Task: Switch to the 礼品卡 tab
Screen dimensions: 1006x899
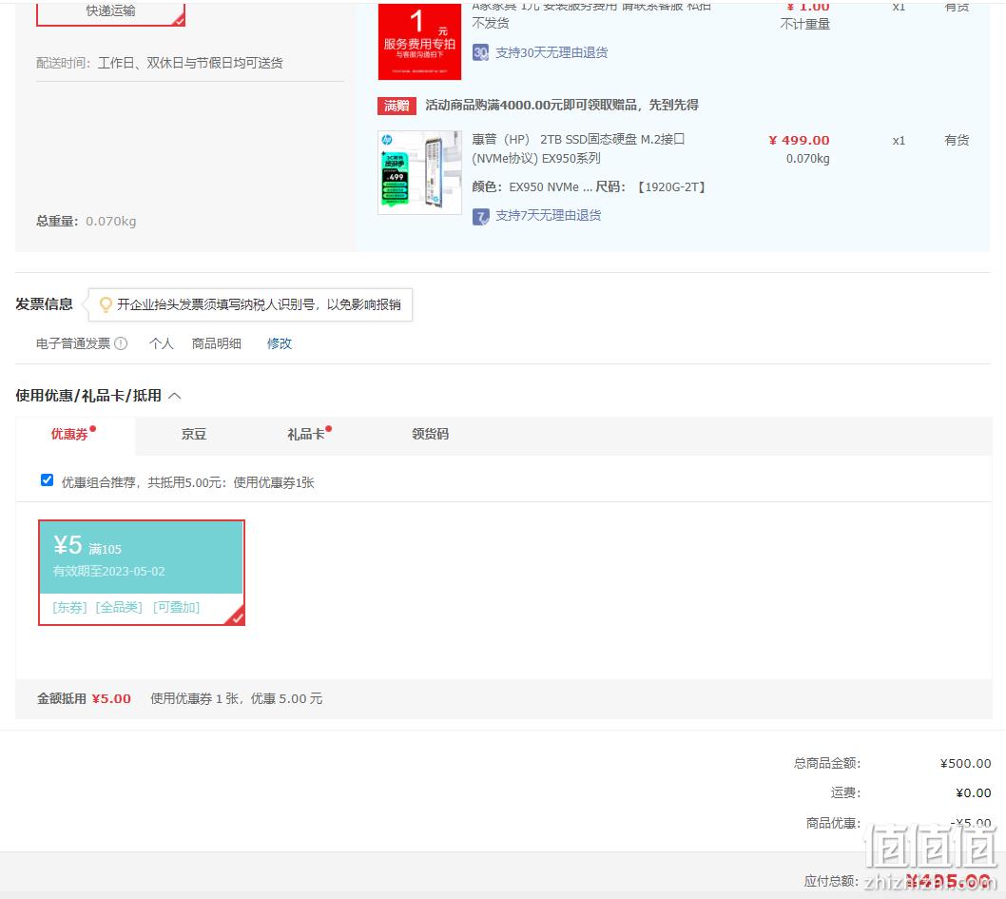Action: pos(305,435)
